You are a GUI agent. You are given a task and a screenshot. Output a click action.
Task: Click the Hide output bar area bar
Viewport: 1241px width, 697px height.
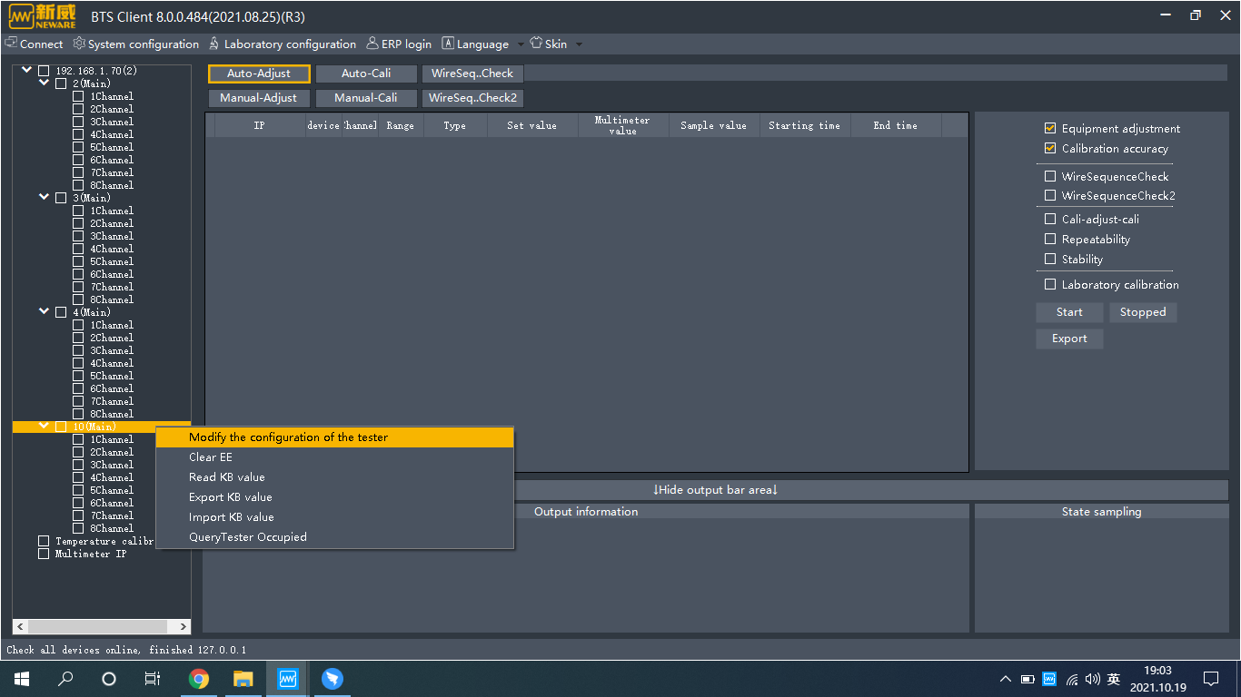(x=716, y=490)
